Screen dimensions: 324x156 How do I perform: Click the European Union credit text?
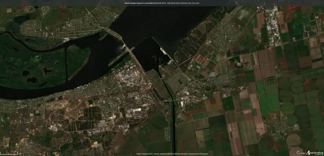click(149, 154)
